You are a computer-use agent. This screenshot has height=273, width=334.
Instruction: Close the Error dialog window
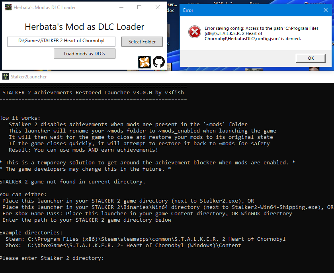(326, 10)
